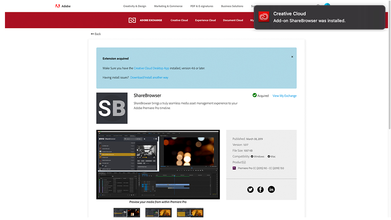391x220 pixels.
Task: Click Download/Install another way link
Action: (x=149, y=78)
